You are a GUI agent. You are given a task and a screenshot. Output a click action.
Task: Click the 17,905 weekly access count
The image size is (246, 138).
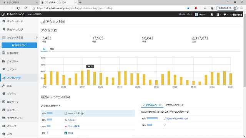click(x=98, y=38)
